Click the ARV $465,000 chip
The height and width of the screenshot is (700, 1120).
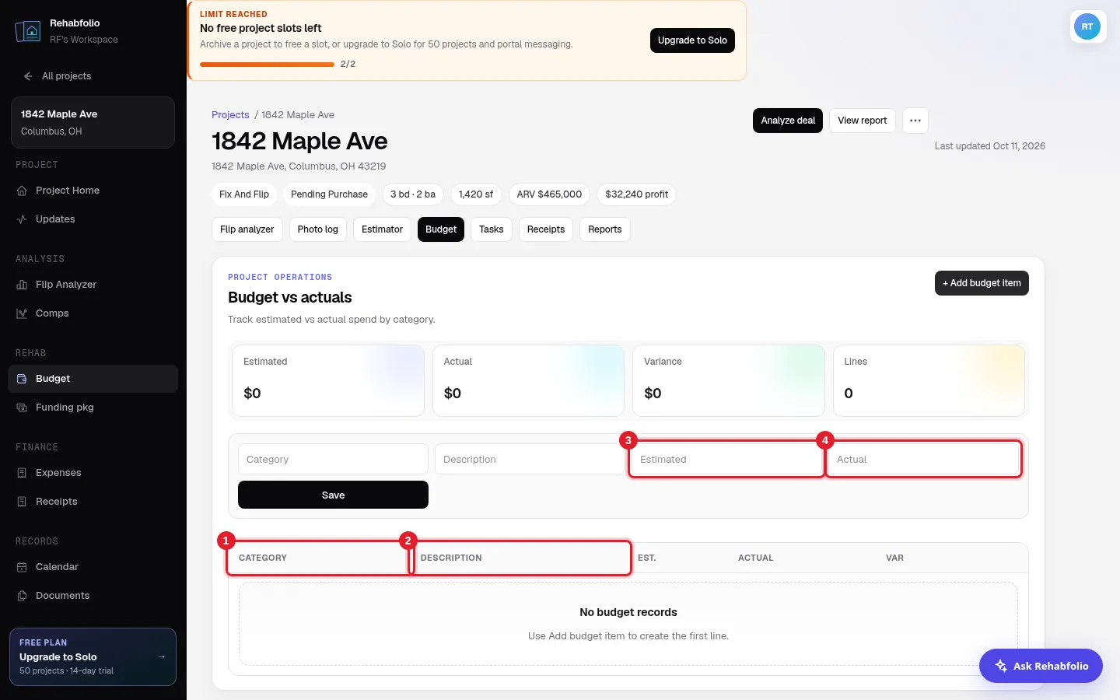549,194
